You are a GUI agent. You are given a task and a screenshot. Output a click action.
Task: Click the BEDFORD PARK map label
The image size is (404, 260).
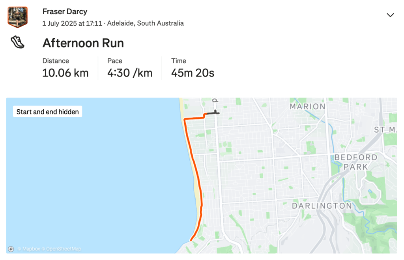[356, 162]
